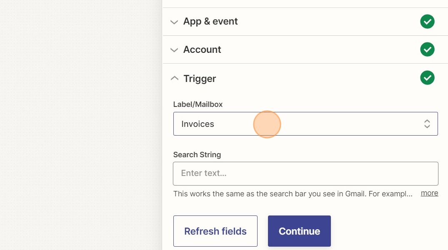The height and width of the screenshot is (250, 448).
Task: Select the App & event heading
Action: point(210,21)
